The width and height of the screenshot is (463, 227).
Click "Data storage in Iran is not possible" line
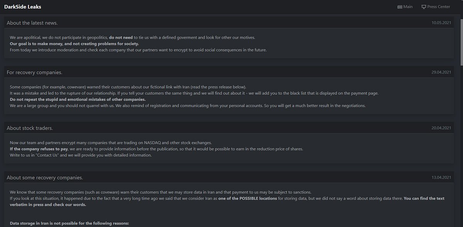coord(69,224)
